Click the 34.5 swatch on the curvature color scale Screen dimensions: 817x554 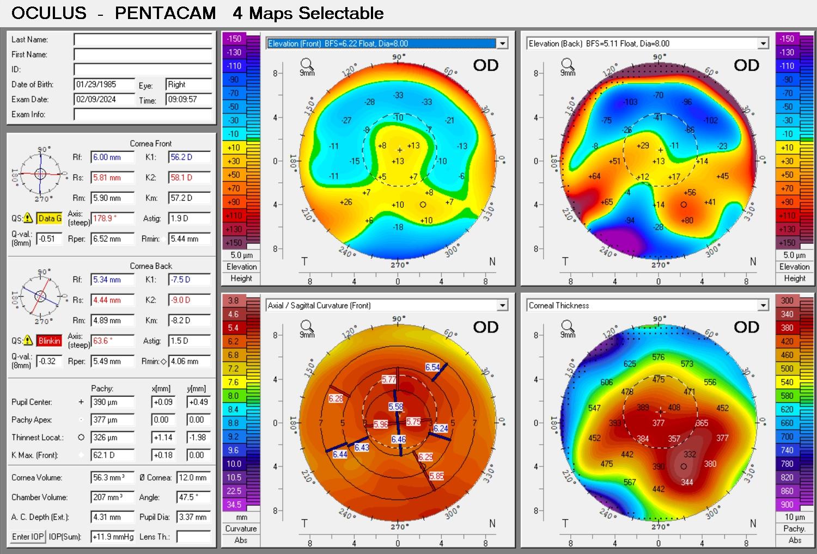(x=233, y=504)
